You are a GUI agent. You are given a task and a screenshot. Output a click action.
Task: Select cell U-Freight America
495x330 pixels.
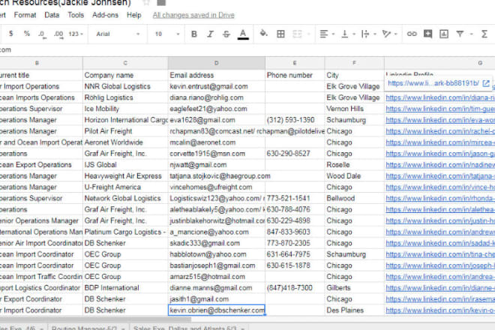pos(125,187)
